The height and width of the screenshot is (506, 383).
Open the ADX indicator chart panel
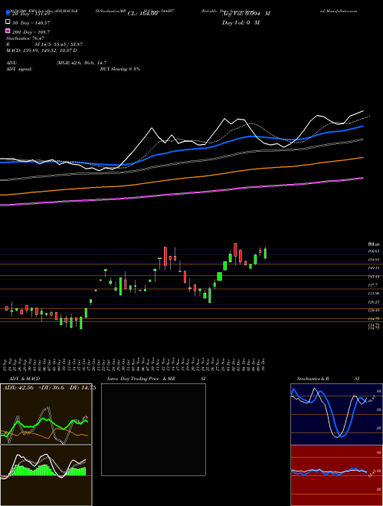click(x=46, y=414)
